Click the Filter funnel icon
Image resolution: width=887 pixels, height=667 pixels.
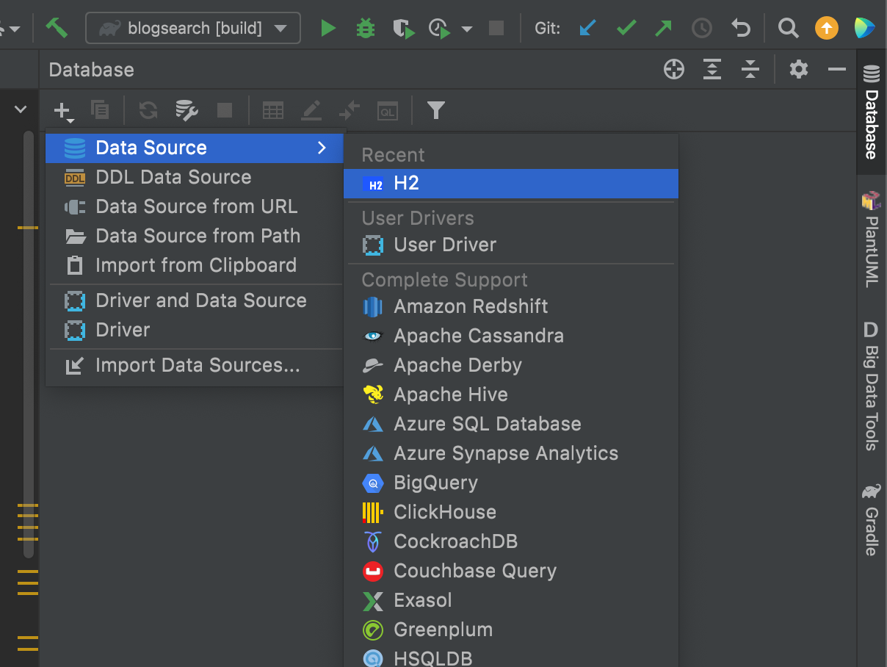point(436,111)
